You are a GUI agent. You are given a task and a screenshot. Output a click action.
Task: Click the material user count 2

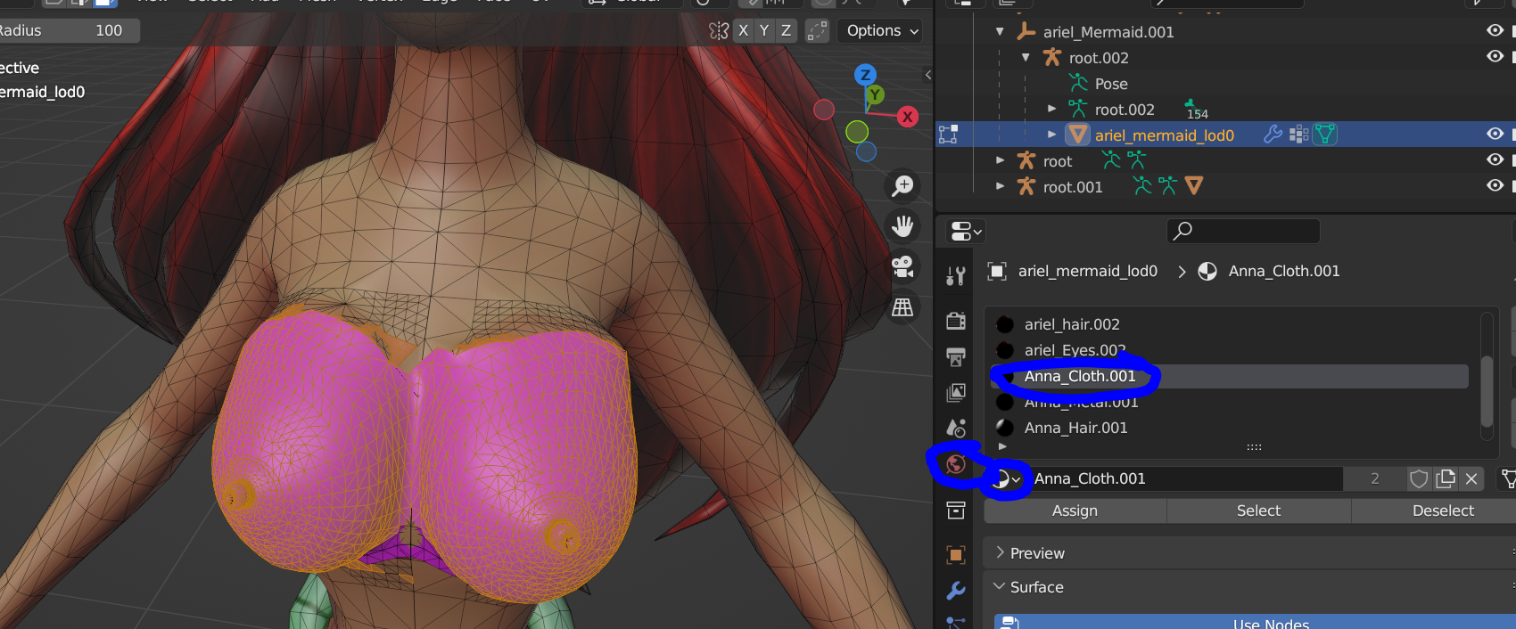pyautogui.click(x=1375, y=478)
